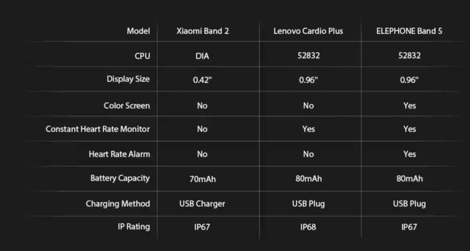Viewport: 470px width, 251px height.
Task: Select the Constant Heart Rate Monitor label
Action: [x=98, y=129]
